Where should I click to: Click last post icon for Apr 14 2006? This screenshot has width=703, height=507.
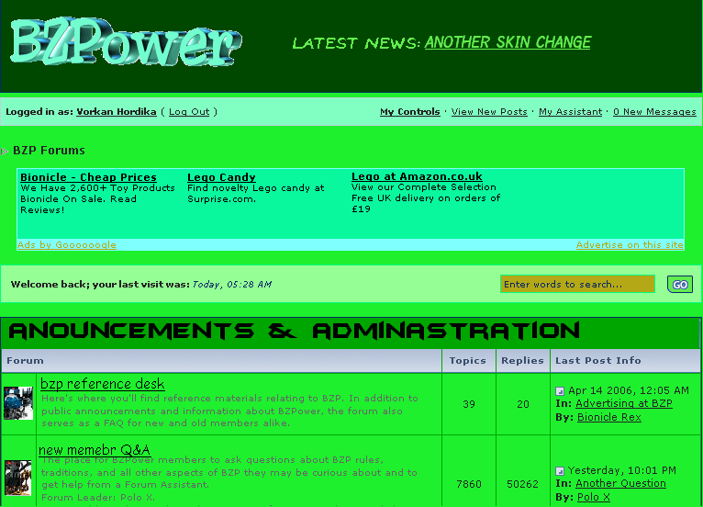[560, 391]
